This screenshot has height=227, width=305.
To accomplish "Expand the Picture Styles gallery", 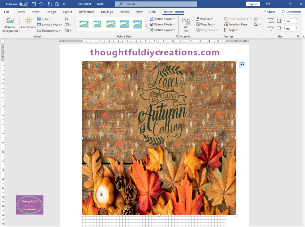I will tap(147, 29).
